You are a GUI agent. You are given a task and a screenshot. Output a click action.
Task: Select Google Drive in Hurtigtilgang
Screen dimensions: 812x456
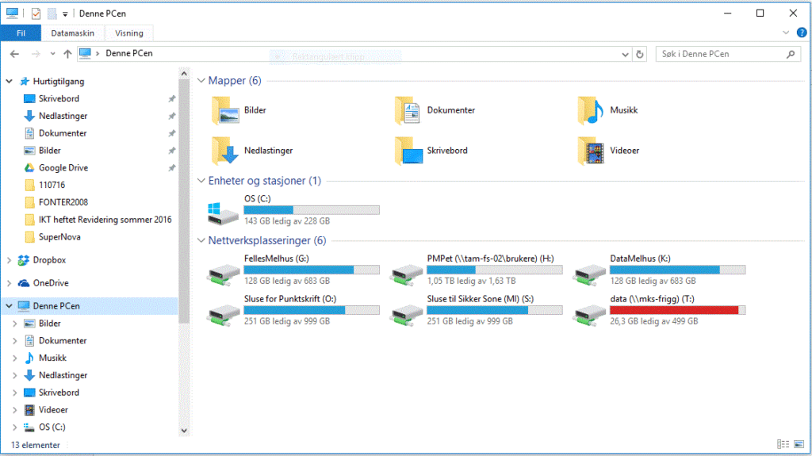[x=63, y=168]
